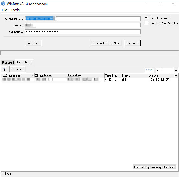Click the Add/Set button

33,43
